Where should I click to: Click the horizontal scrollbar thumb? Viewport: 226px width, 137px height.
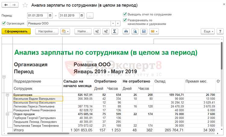tap(38, 134)
